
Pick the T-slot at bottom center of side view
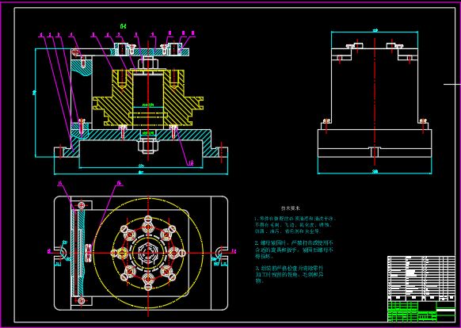point(375,152)
